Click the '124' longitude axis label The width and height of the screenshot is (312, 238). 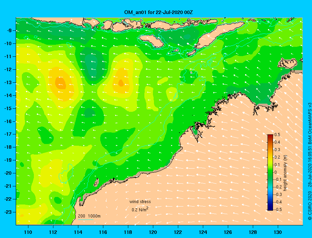click(x=203, y=232)
